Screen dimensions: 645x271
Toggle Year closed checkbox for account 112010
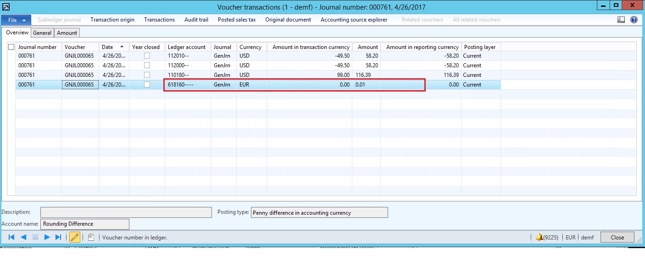tap(147, 56)
